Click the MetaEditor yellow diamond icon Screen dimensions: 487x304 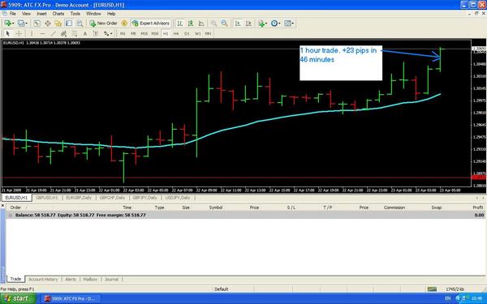coord(124,24)
